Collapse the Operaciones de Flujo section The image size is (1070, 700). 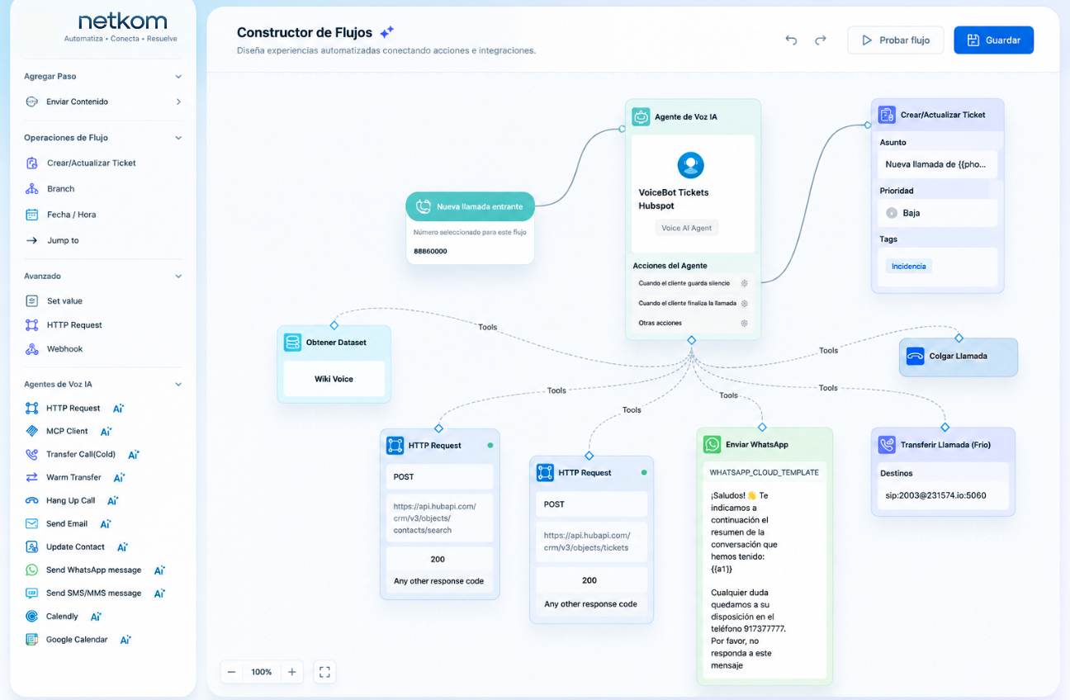point(178,138)
